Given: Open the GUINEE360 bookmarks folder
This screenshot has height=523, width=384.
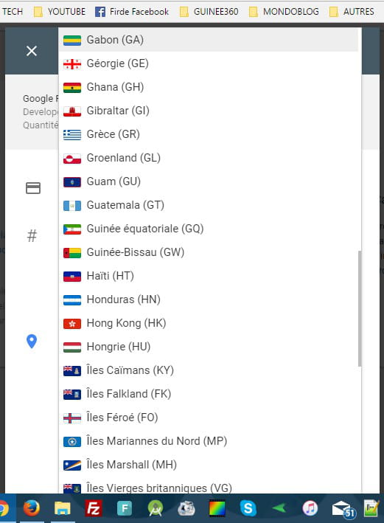Looking at the screenshot, I should pos(209,12).
